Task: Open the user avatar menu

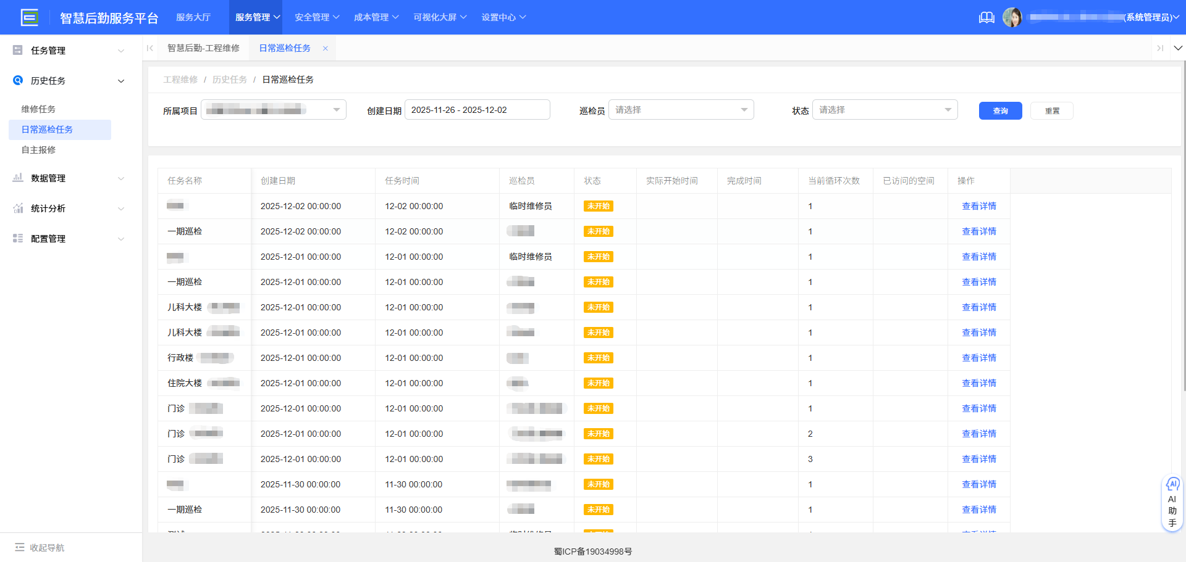Action: [x=1013, y=17]
